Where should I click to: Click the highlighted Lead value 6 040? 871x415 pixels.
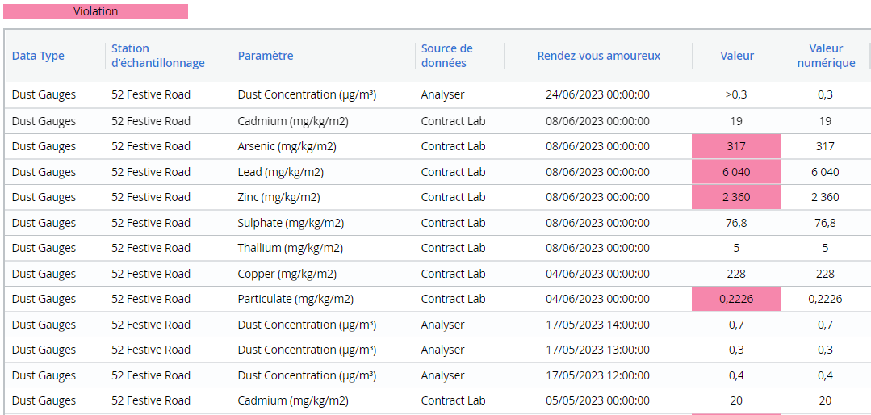(x=736, y=172)
